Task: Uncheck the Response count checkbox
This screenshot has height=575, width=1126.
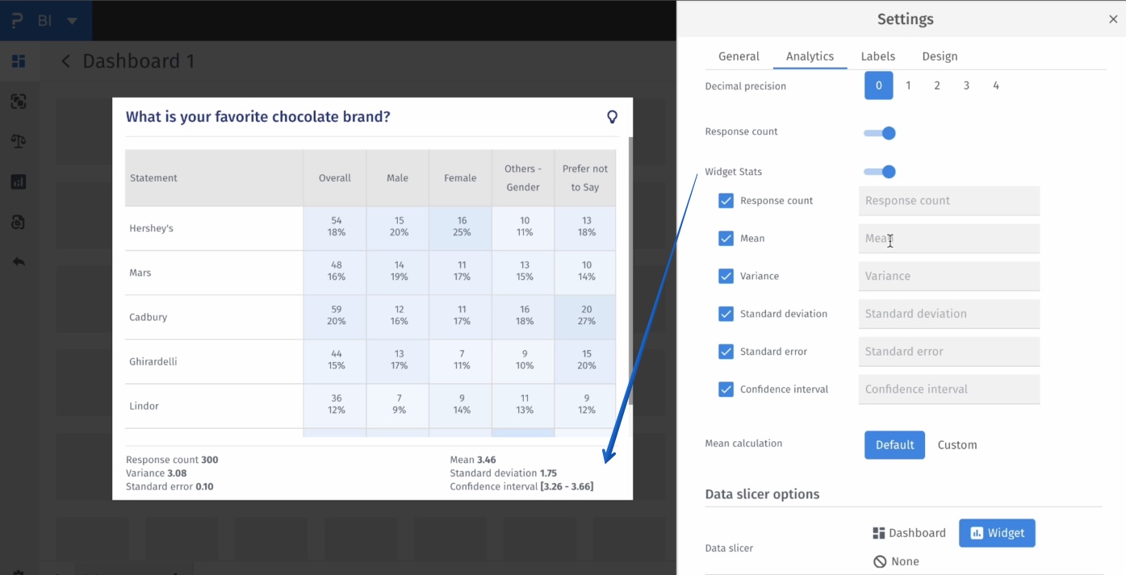Action: (x=726, y=201)
